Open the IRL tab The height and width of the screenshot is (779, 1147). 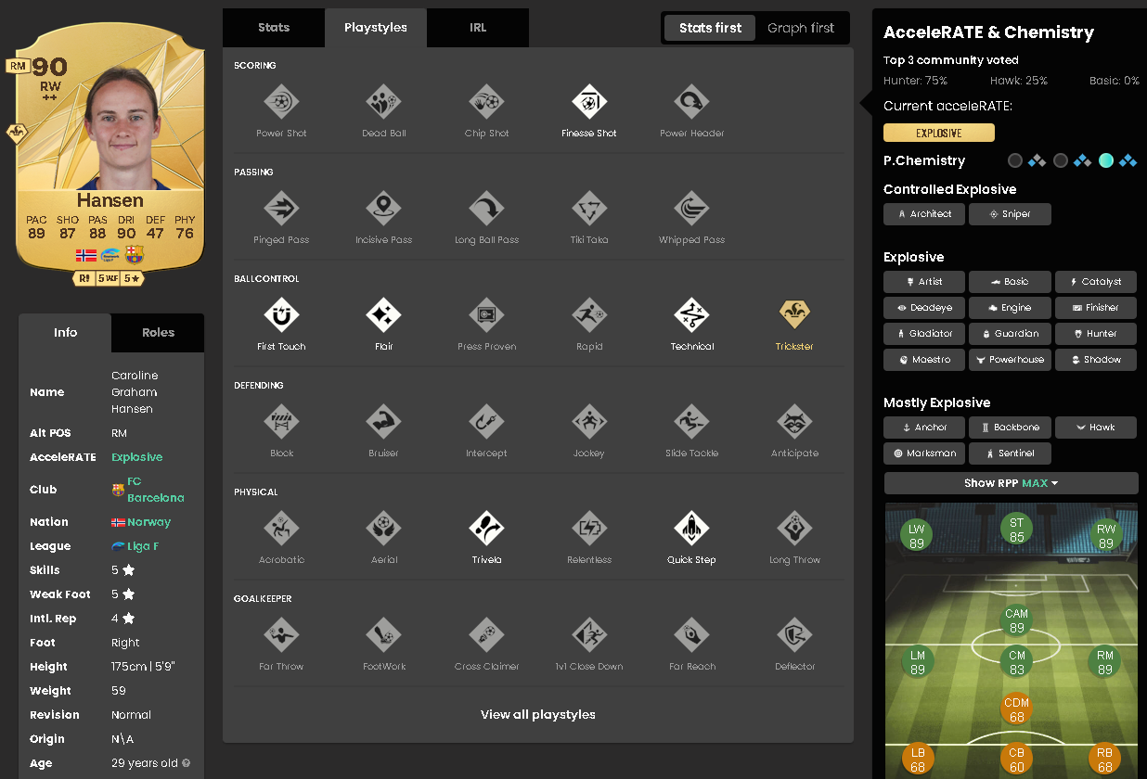point(477,28)
